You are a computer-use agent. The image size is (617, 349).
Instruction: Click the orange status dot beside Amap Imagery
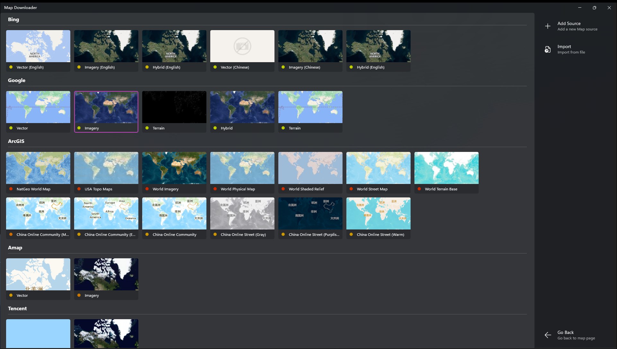79,295
